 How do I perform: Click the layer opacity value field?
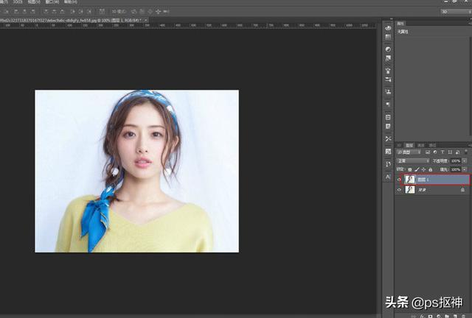[x=455, y=160]
